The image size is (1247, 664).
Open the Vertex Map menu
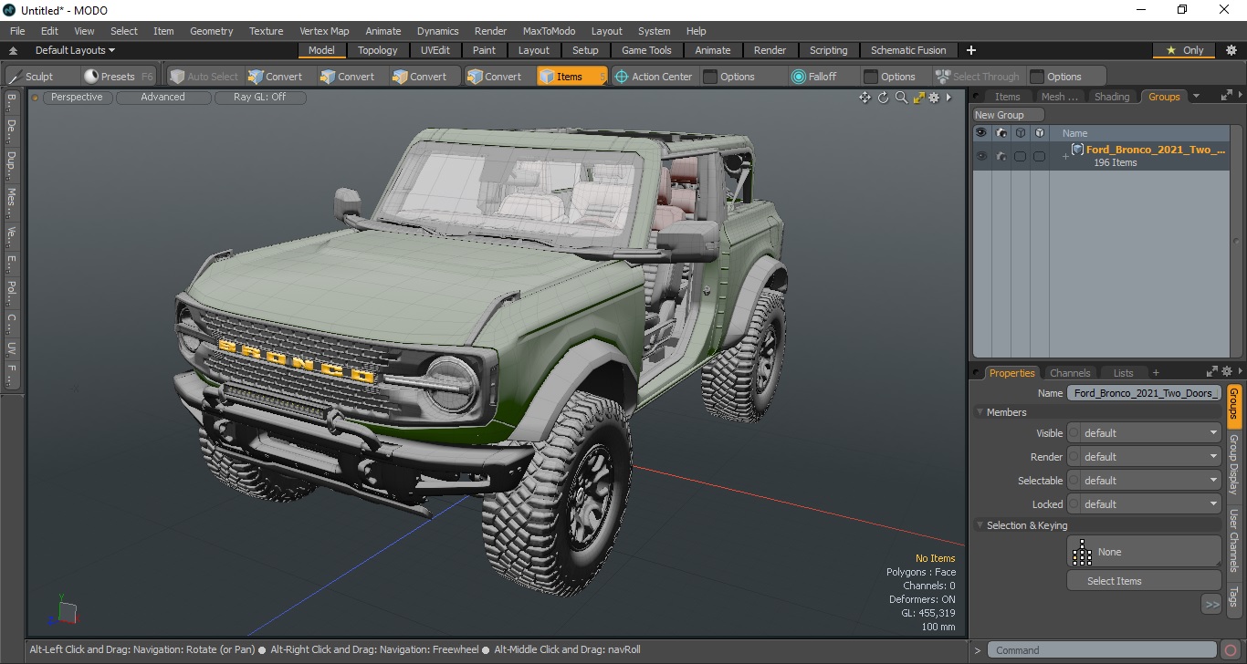click(x=324, y=31)
